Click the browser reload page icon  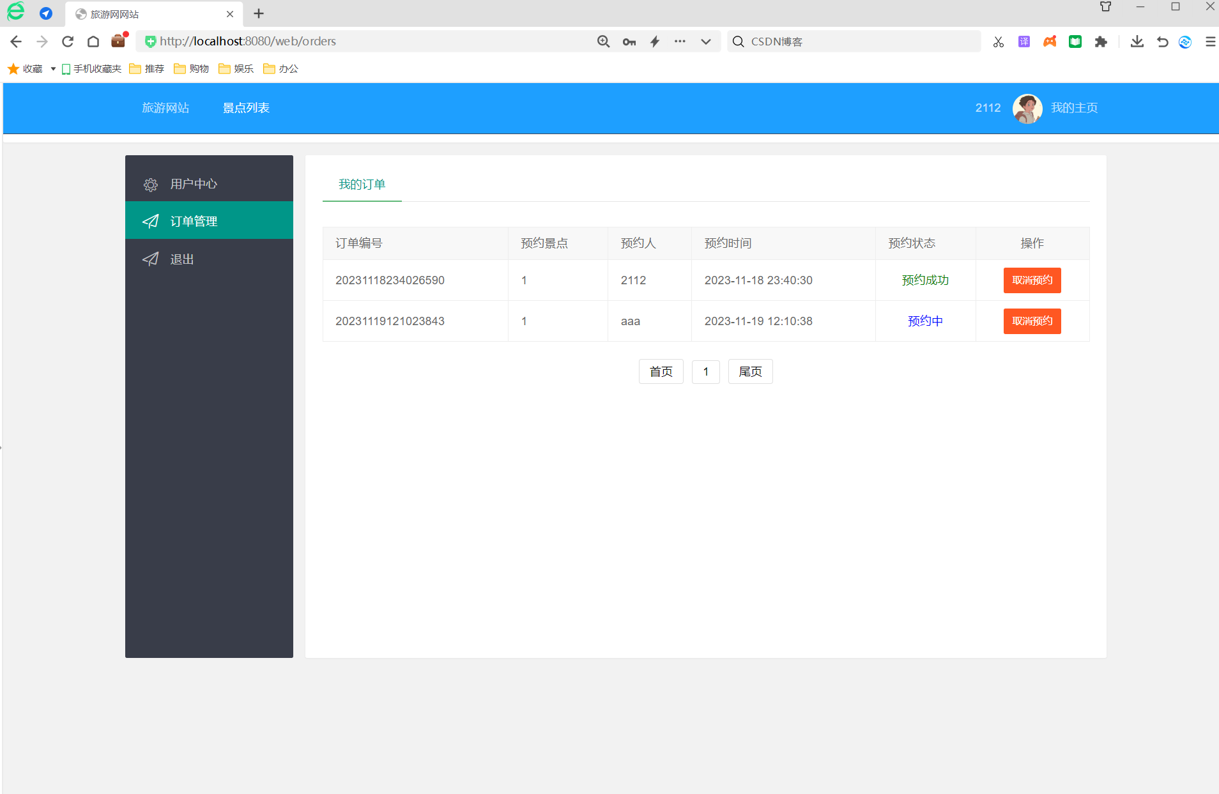click(x=68, y=42)
